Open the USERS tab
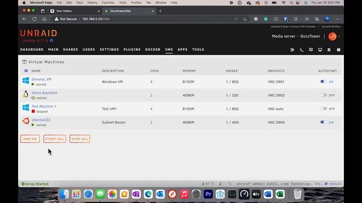The height and width of the screenshot is (203, 362). click(x=89, y=50)
